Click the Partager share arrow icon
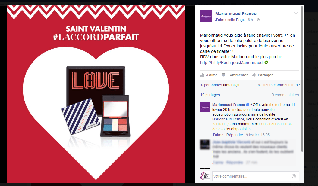The image size is (318, 186). click(254, 75)
